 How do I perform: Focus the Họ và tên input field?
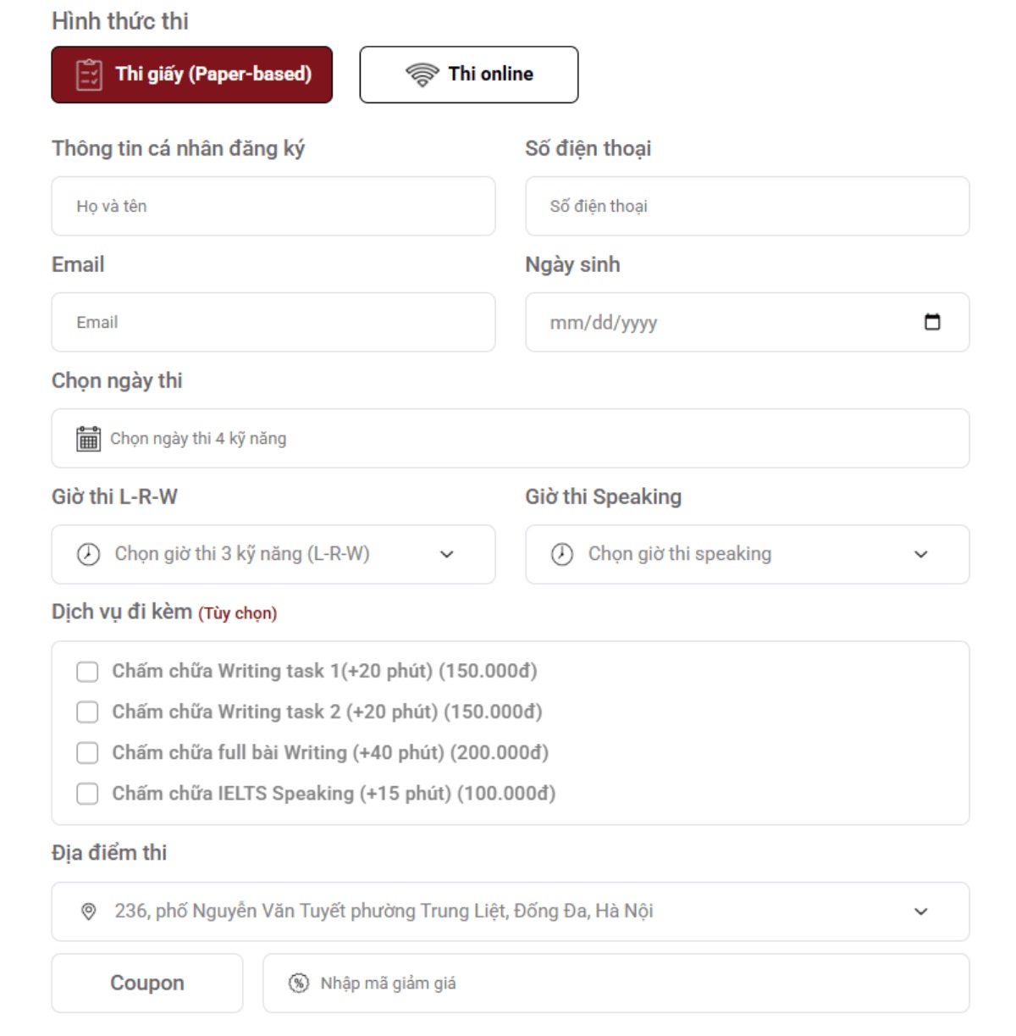(x=273, y=206)
